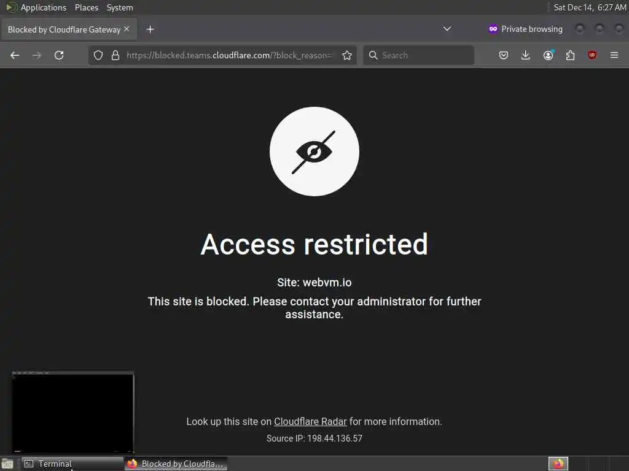Open a new tab with plus
Screen dimensions: 629x471
[150, 29]
